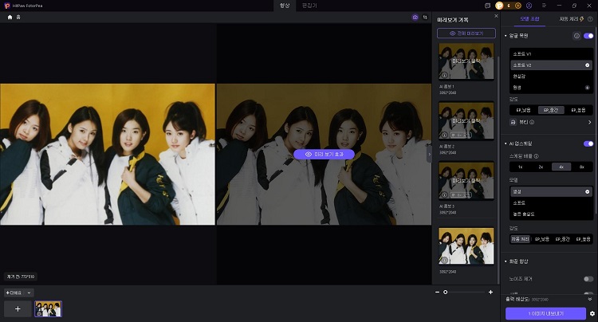
Task: Collapse the preview history panel with the side arrow
Action: [x=430, y=155]
